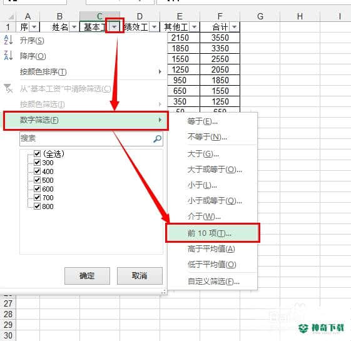Uncheck the 300 value checkbox
The height and width of the screenshot is (341, 351).
click(x=37, y=162)
